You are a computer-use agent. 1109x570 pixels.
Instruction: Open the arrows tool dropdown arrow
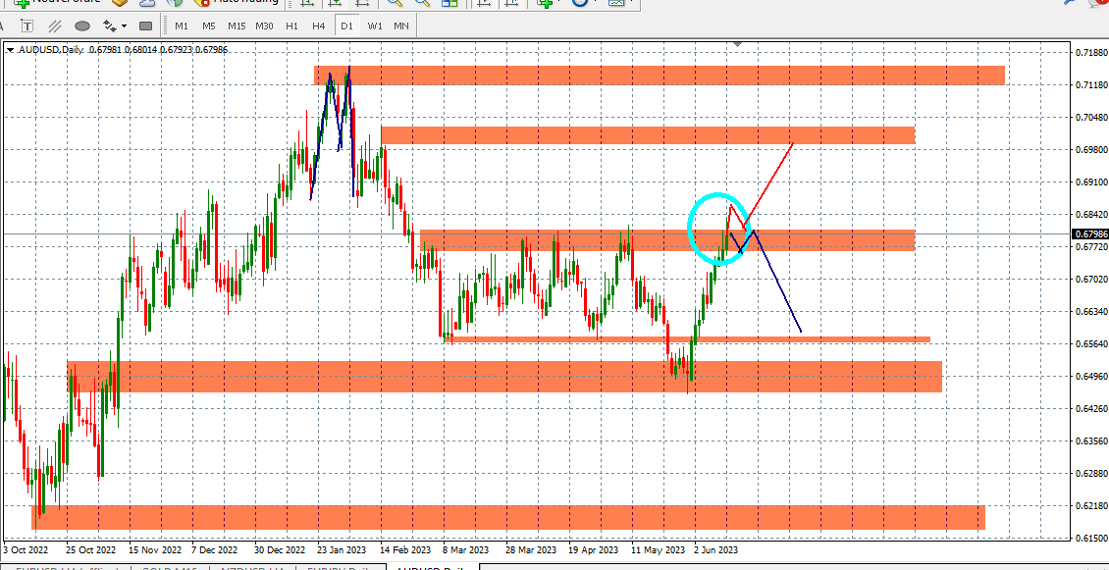[125, 26]
